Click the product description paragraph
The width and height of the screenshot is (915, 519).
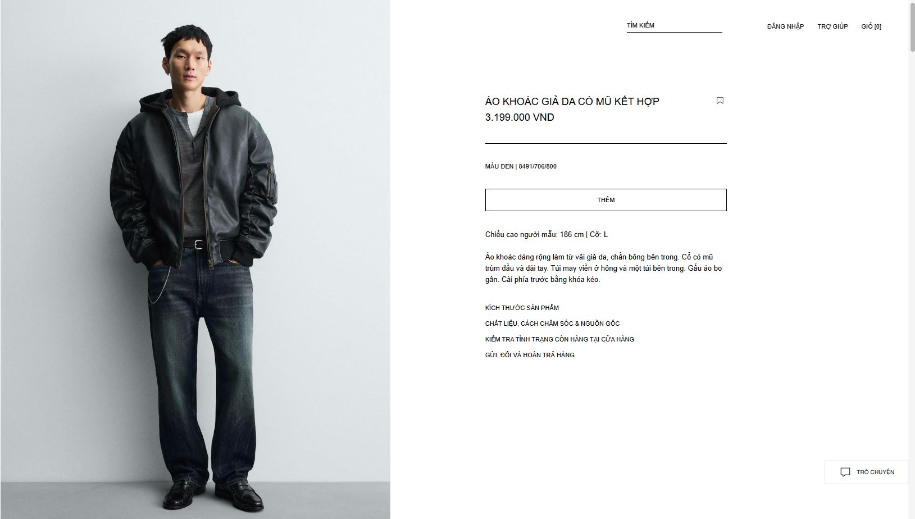pyautogui.click(x=604, y=268)
